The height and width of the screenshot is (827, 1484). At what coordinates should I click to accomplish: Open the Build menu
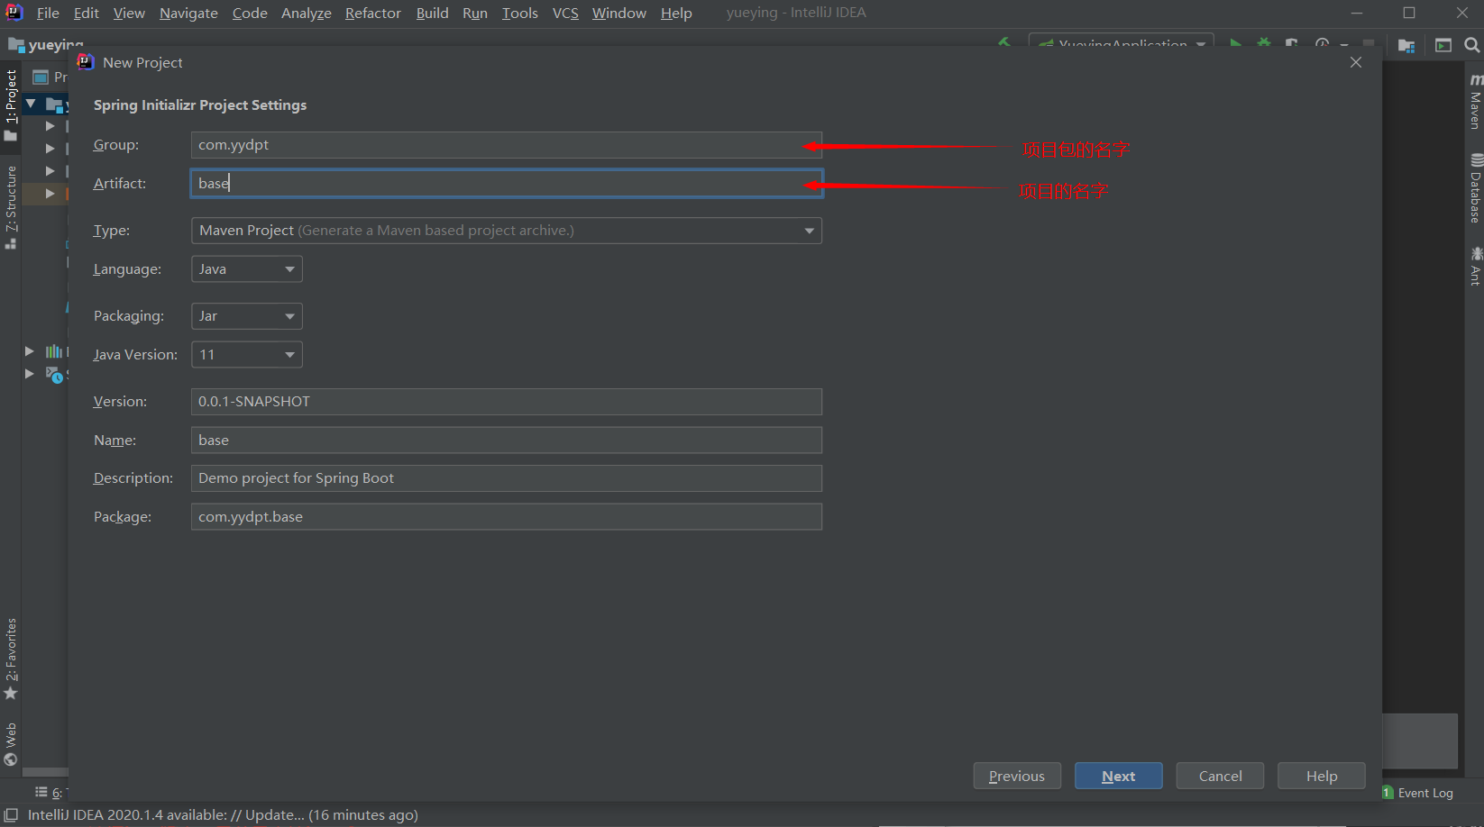pyautogui.click(x=433, y=13)
